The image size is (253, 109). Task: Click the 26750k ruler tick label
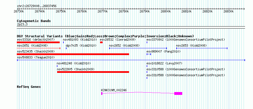[61, 11]
